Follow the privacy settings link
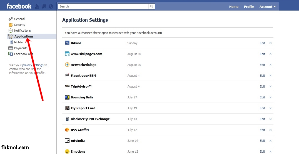The width and height of the screenshot is (299, 154). point(33,65)
